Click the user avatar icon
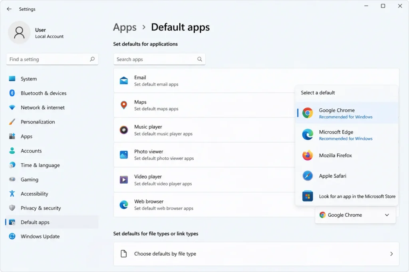The width and height of the screenshot is (409, 272). pyautogui.click(x=19, y=33)
